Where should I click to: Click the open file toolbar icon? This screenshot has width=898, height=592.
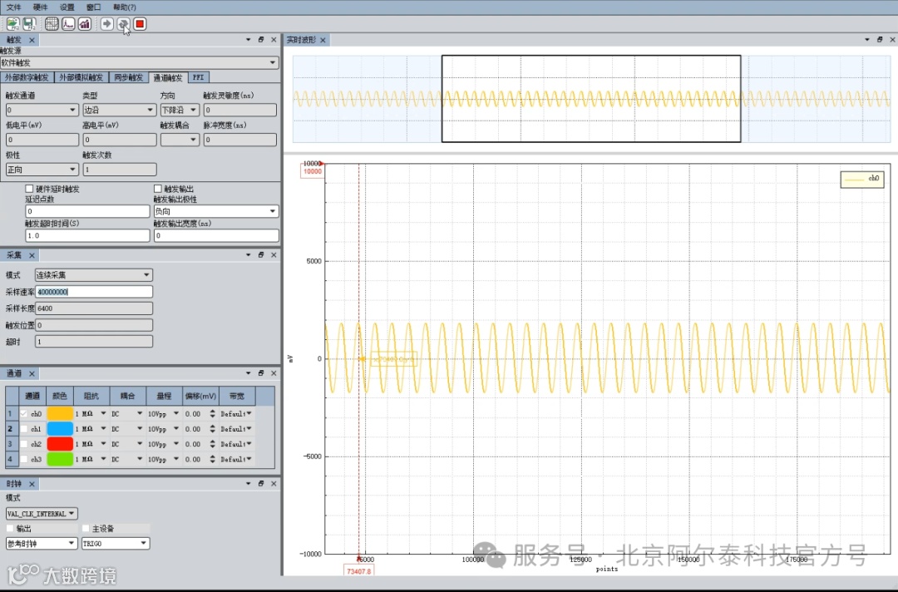(x=13, y=23)
